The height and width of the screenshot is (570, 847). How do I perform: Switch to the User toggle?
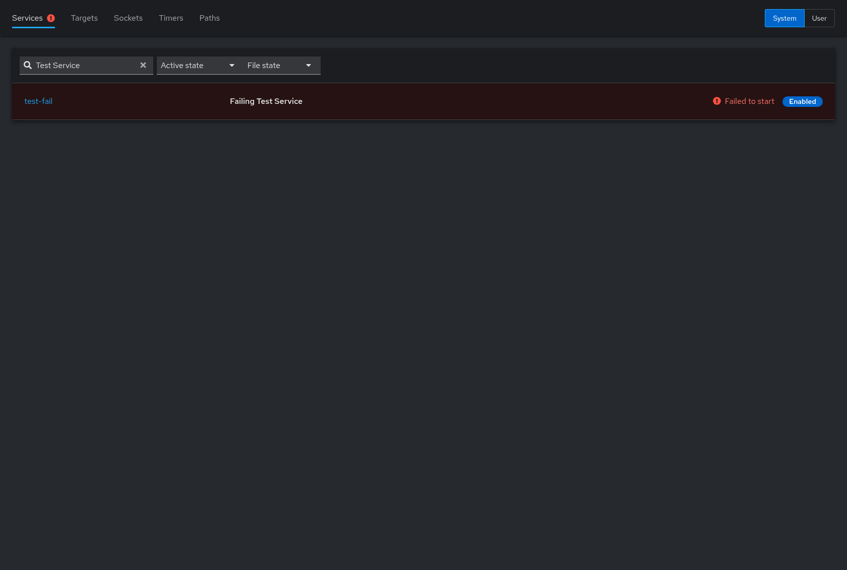tap(819, 18)
